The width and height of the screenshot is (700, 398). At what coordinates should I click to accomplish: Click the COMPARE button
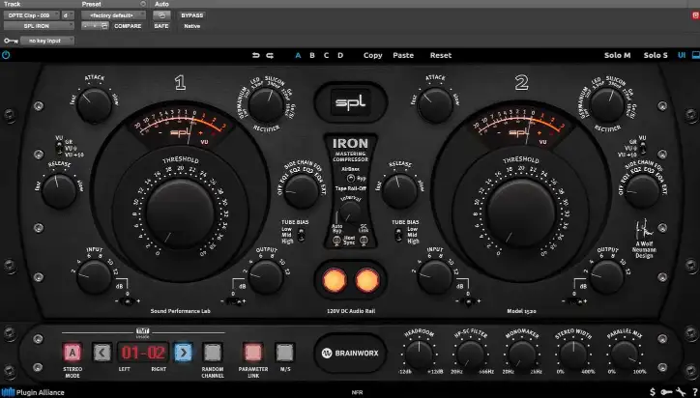click(x=128, y=26)
